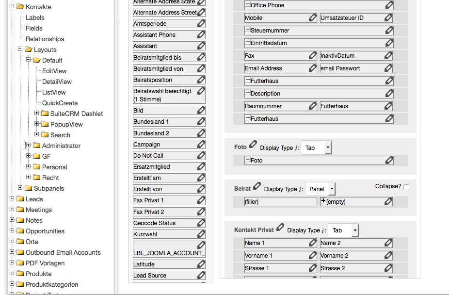Edit the Amtsperiode field pencil icon
Viewport: 449px width, 295px height.
click(201, 23)
